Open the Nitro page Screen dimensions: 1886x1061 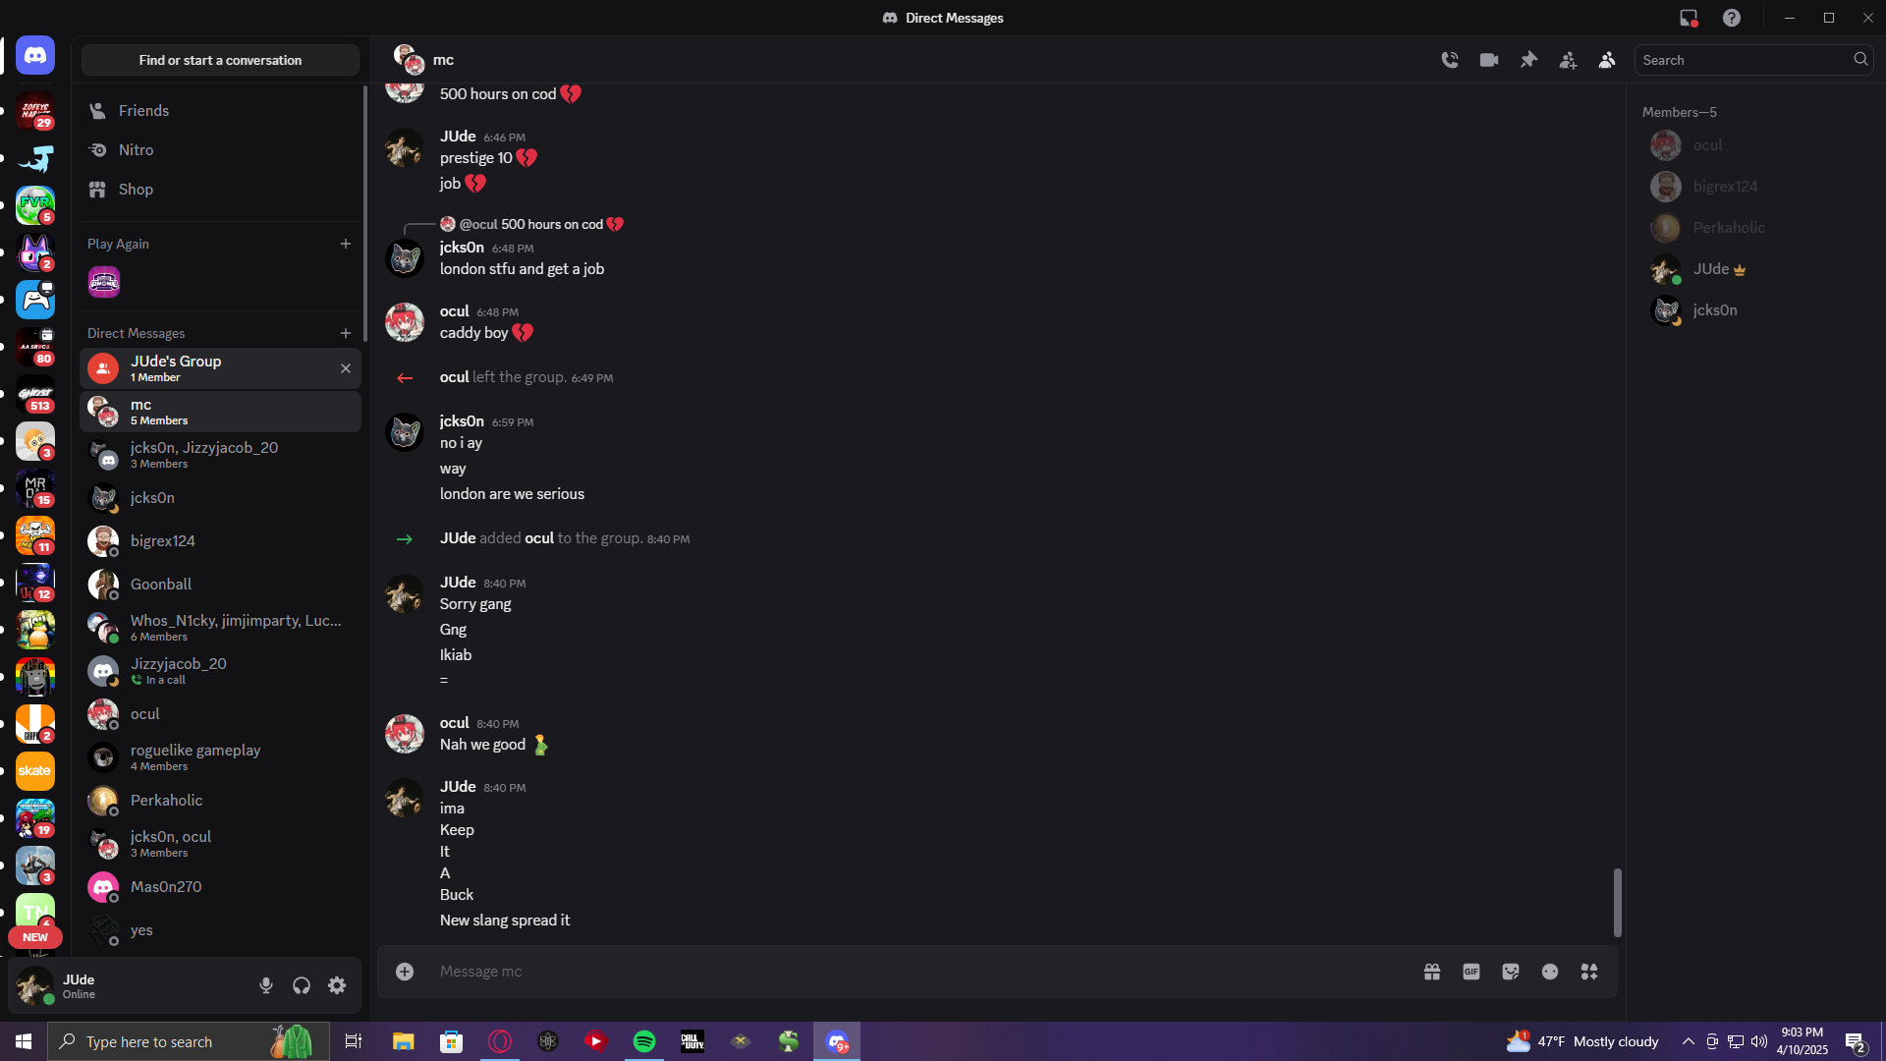136,150
